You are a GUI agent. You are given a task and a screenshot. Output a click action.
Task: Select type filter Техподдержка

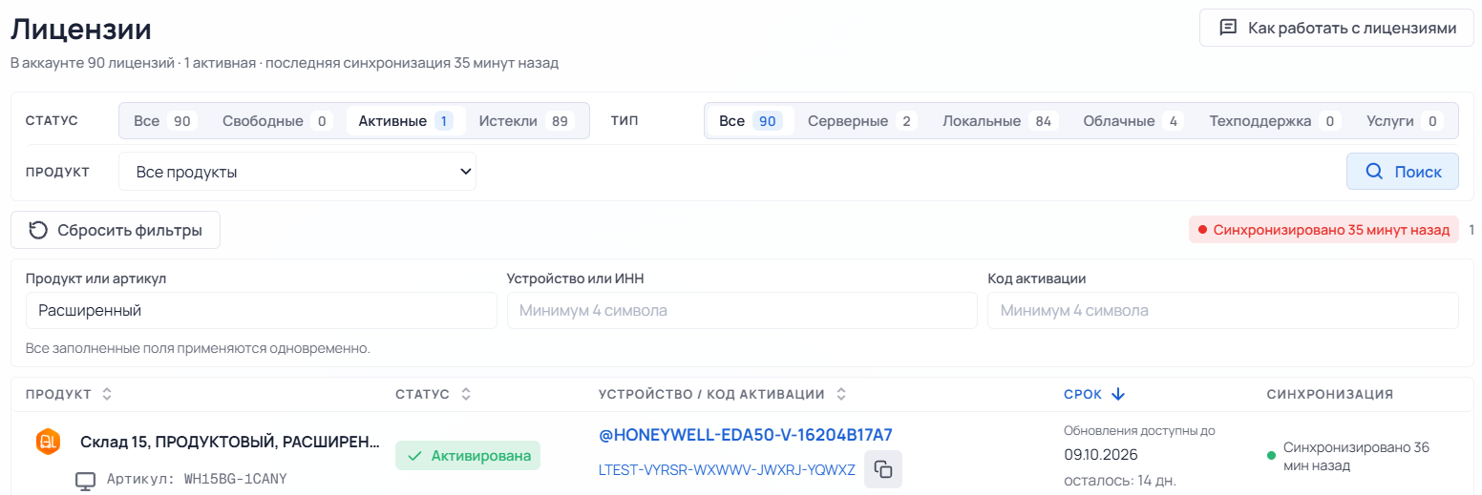pyautogui.click(x=1275, y=121)
